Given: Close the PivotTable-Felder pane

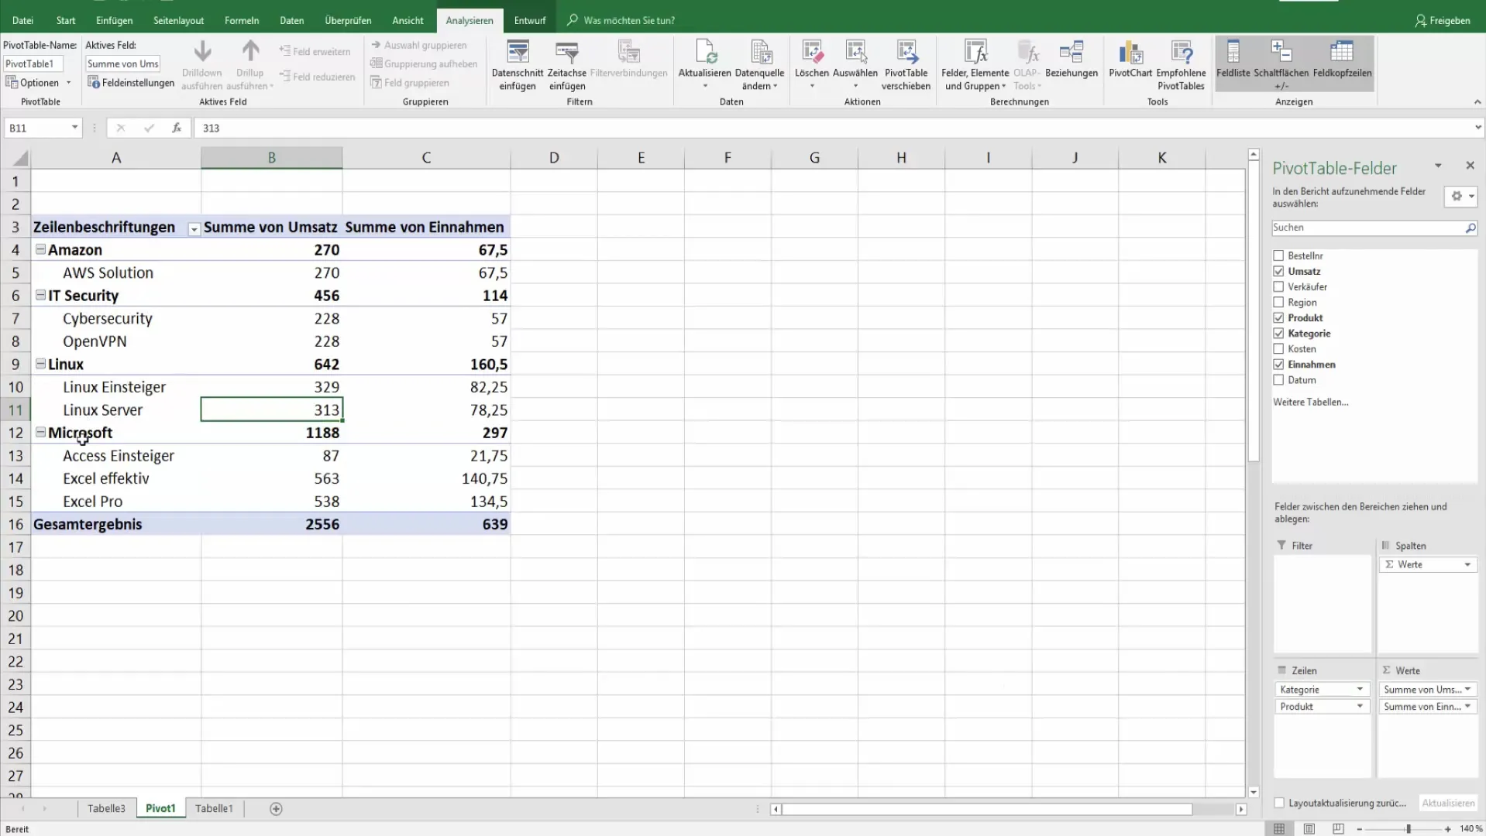Looking at the screenshot, I should tap(1470, 166).
